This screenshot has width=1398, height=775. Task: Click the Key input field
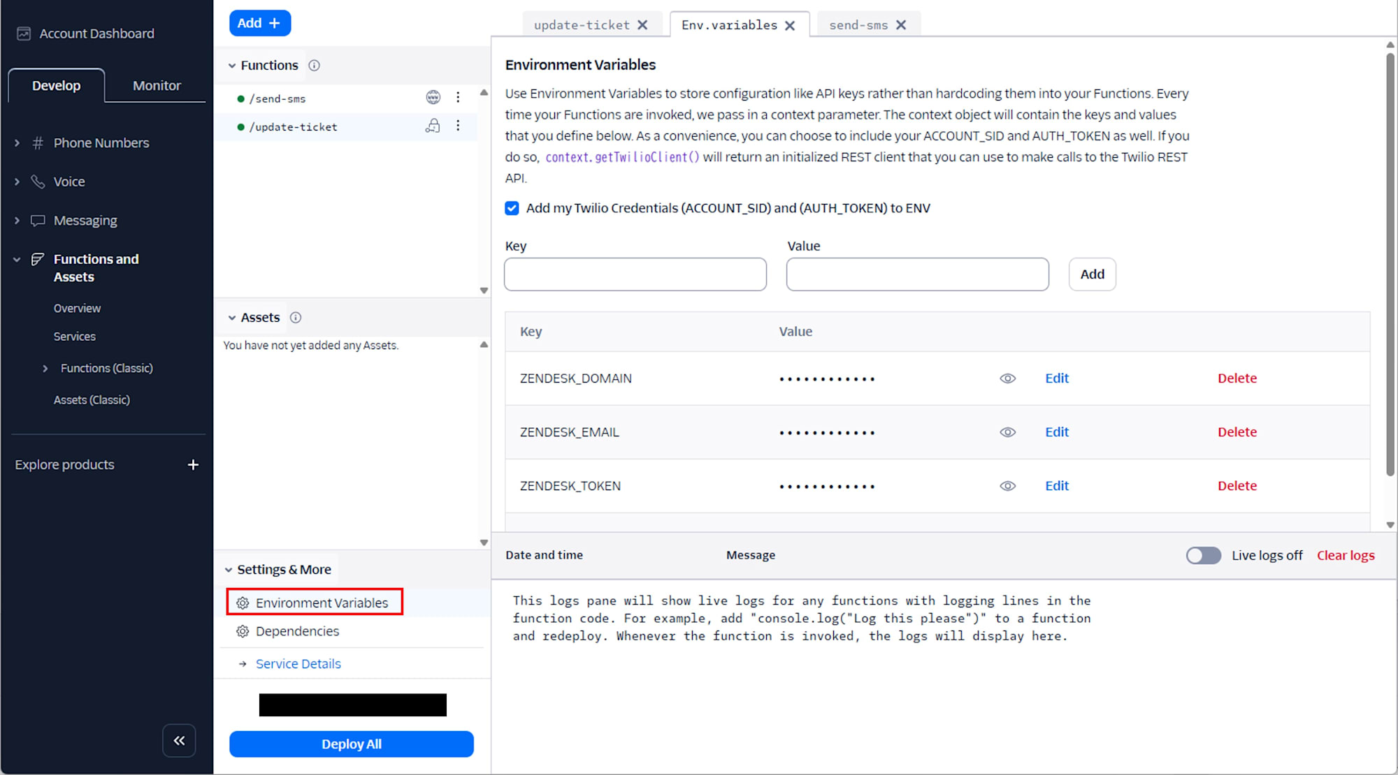[x=635, y=274]
